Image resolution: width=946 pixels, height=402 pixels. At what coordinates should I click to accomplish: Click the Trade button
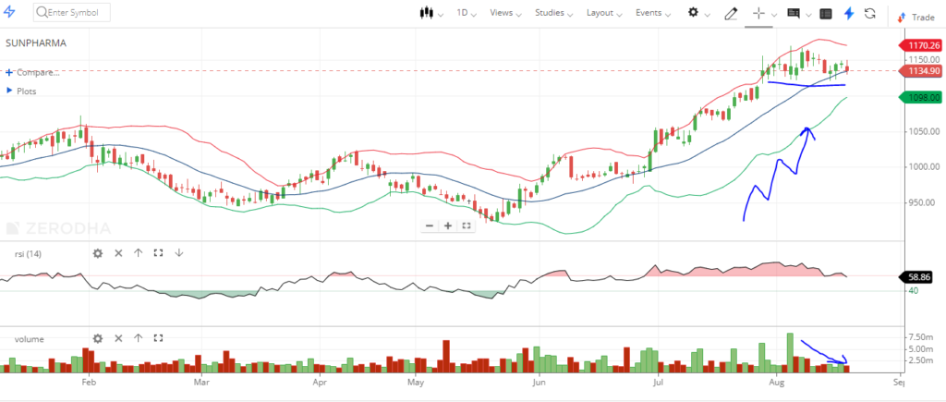tap(916, 17)
